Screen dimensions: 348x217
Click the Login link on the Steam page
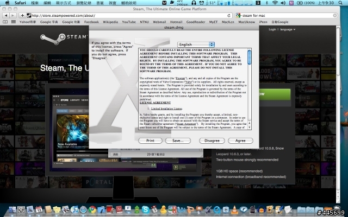click(272, 29)
